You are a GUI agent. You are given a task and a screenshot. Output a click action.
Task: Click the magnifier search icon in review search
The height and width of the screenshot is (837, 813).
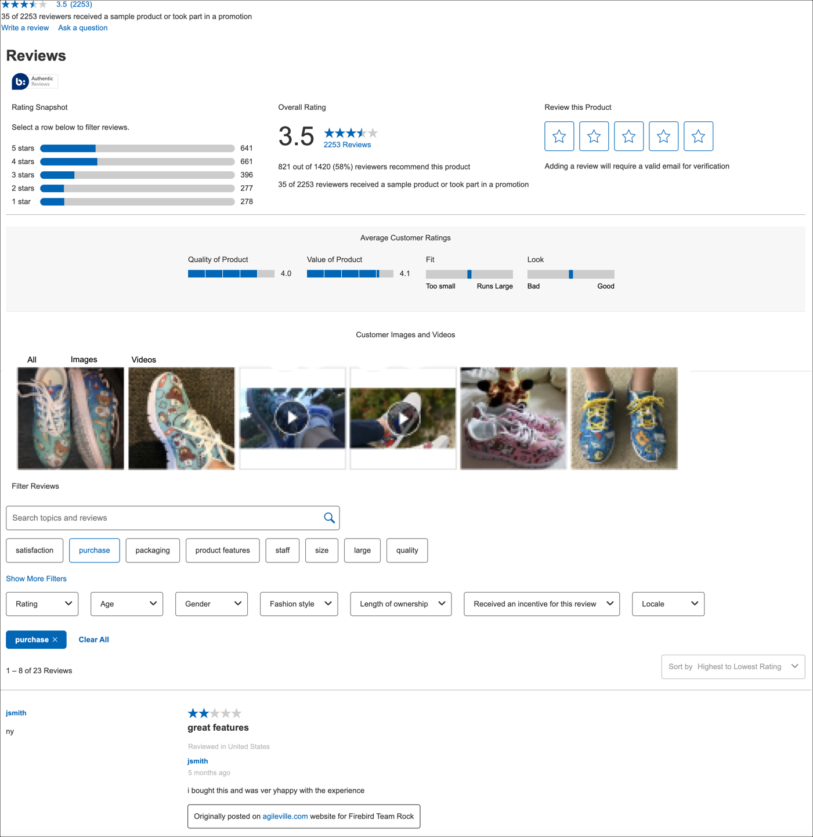click(329, 518)
